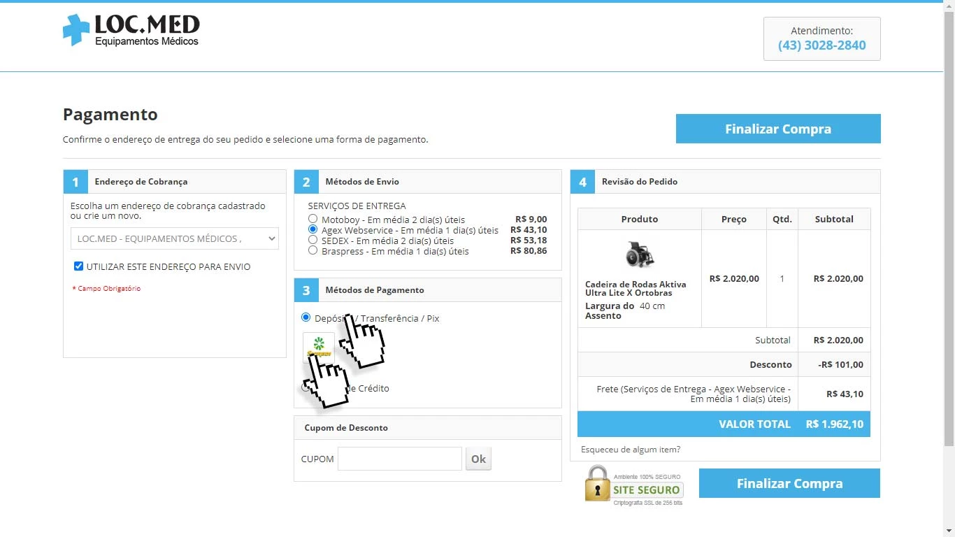Viewport: 955px width, 537px height.
Task: Click the Sicoob bank logo
Action: pyautogui.click(x=319, y=348)
